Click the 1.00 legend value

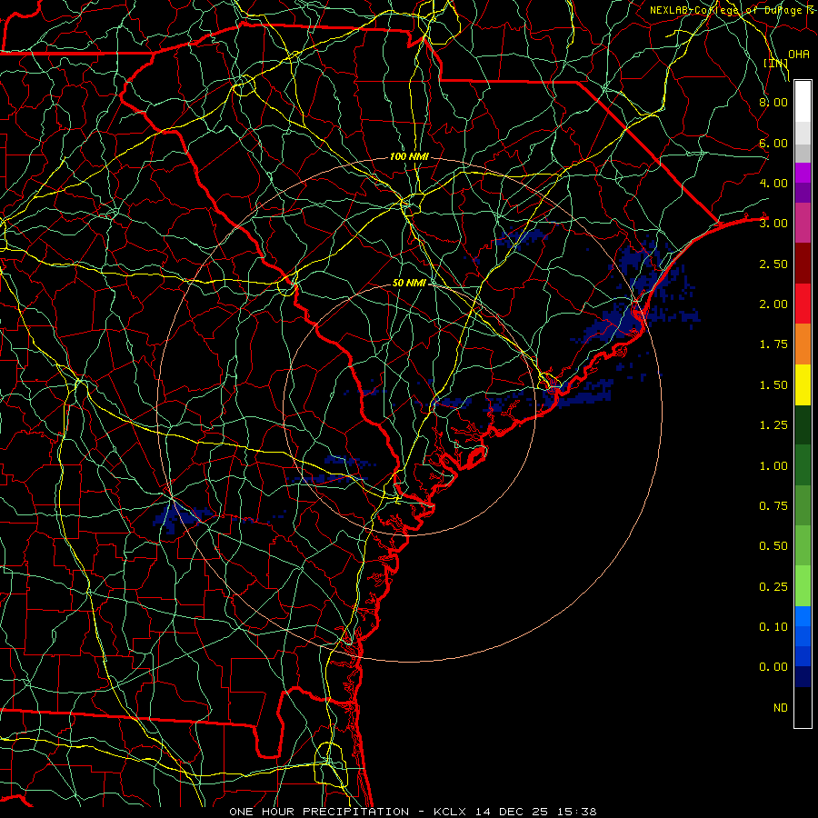pyautogui.click(x=773, y=466)
